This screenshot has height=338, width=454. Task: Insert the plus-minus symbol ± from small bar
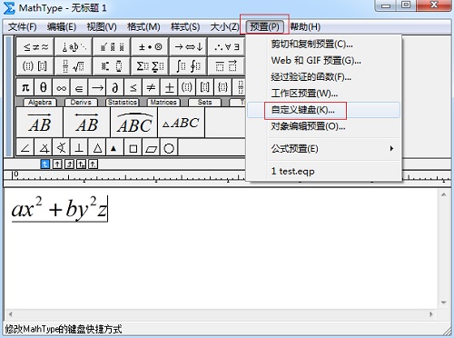[169, 87]
